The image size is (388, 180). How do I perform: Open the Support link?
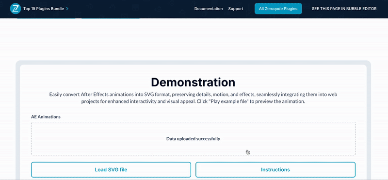(x=236, y=9)
